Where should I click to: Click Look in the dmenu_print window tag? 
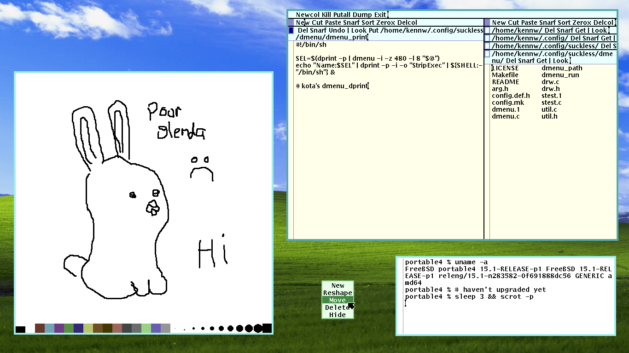tap(359, 30)
